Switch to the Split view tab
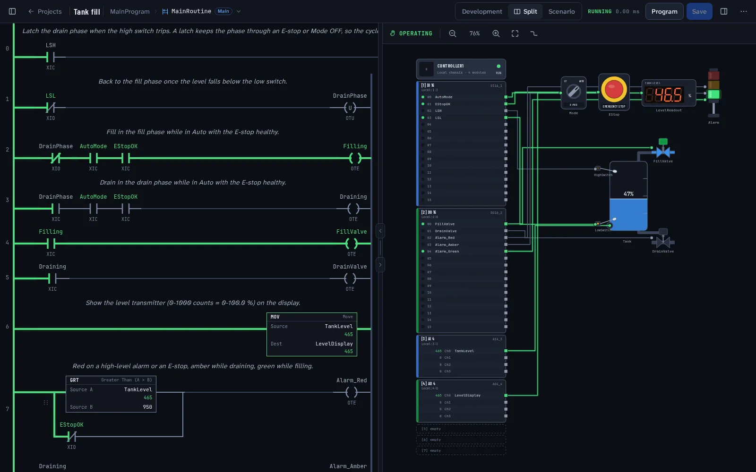Screen dimensions: 756x472 525,11
